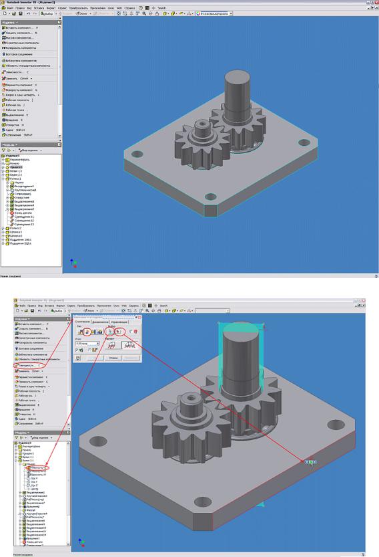Click filter funnel icon in upper Модель browser
This screenshot has width=379, height=557.
3,150
